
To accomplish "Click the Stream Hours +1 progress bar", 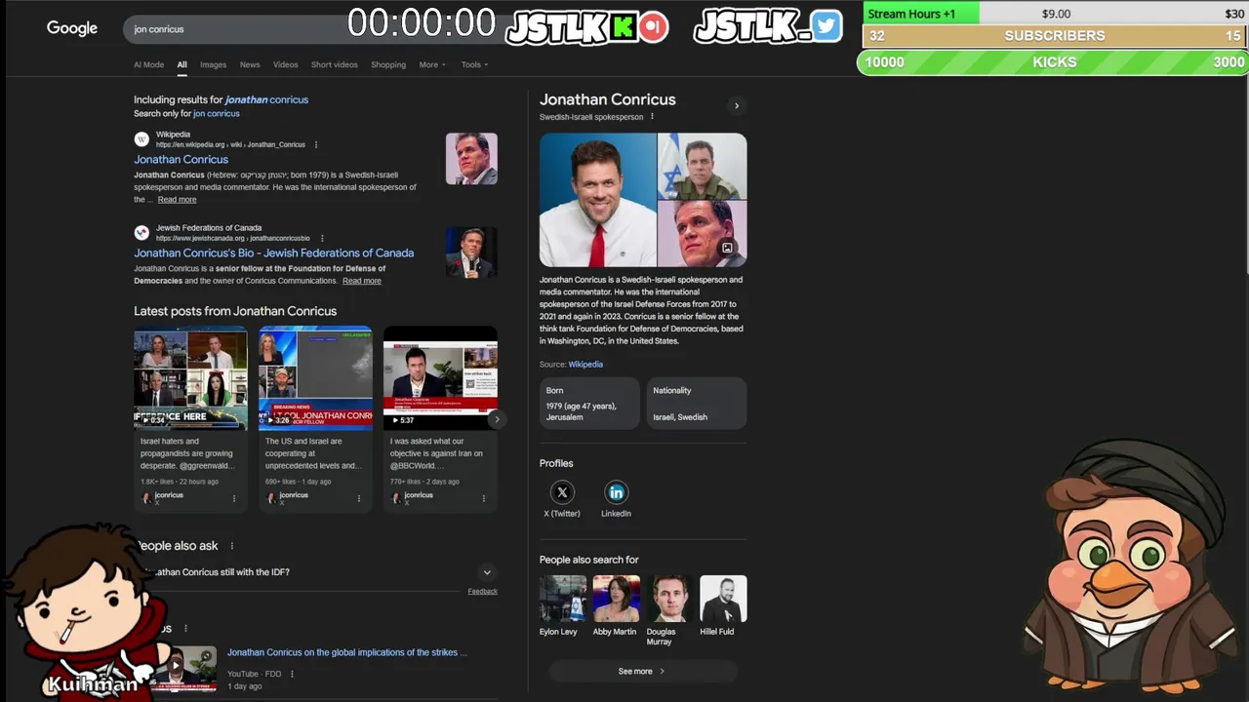I will pyautogui.click(x=1056, y=14).
